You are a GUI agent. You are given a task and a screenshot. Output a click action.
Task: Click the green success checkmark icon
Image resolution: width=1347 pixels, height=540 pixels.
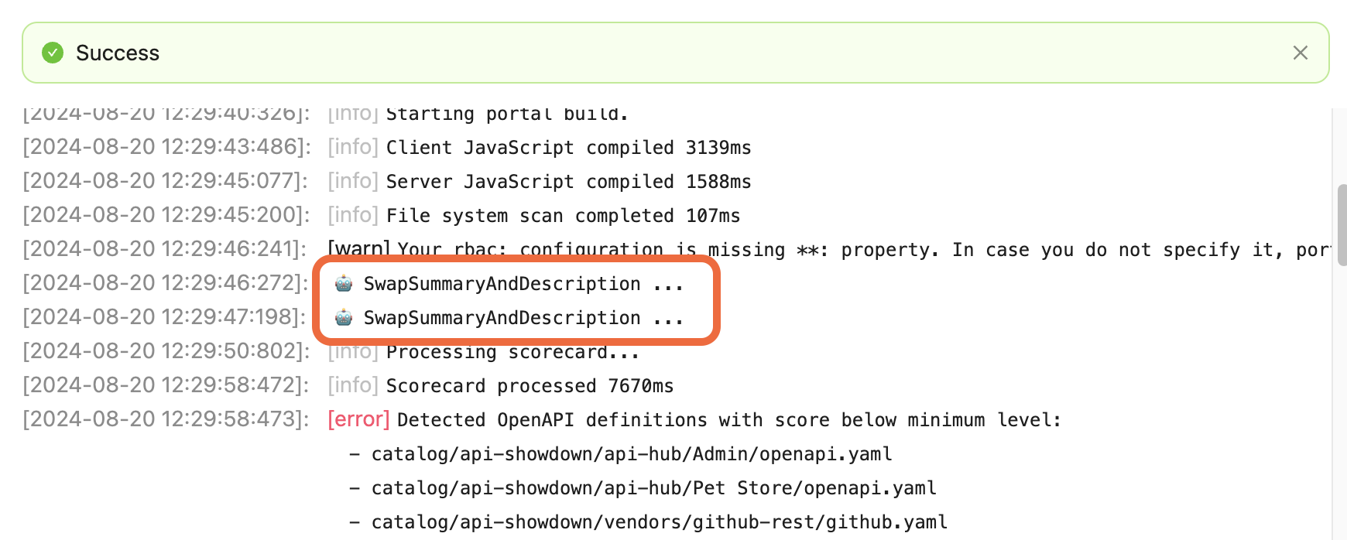pyautogui.click(x=53, y=53)
